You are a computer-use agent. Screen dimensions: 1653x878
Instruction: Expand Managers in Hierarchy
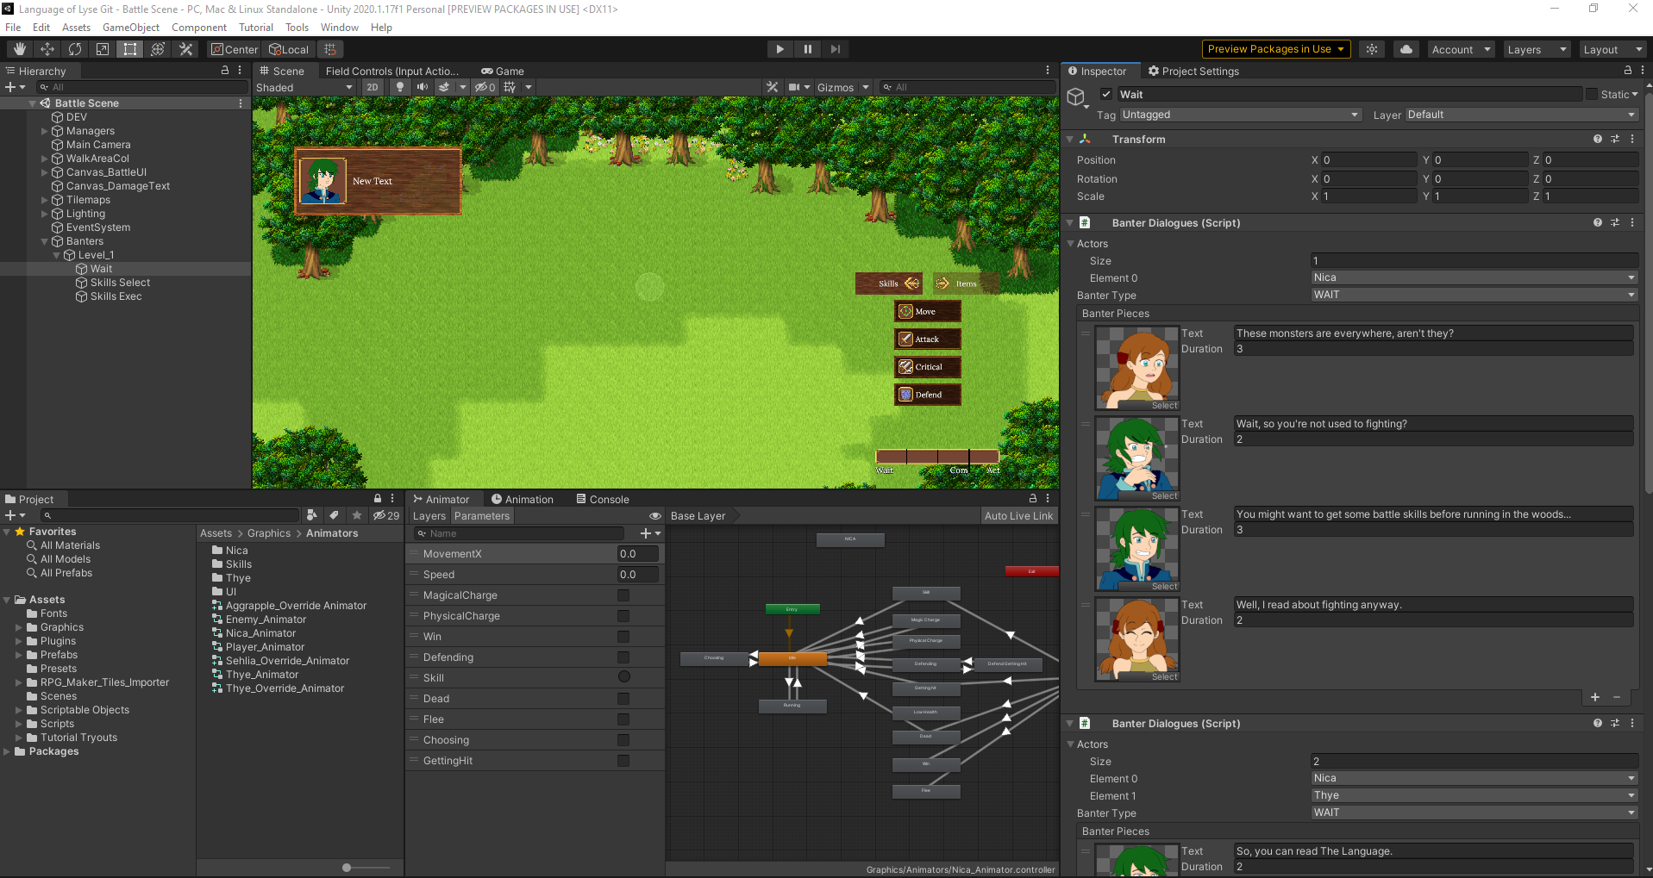[x=45, y=131]
